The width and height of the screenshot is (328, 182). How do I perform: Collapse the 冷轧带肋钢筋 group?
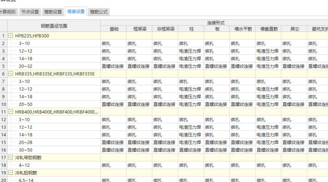(x=11, y=157)
